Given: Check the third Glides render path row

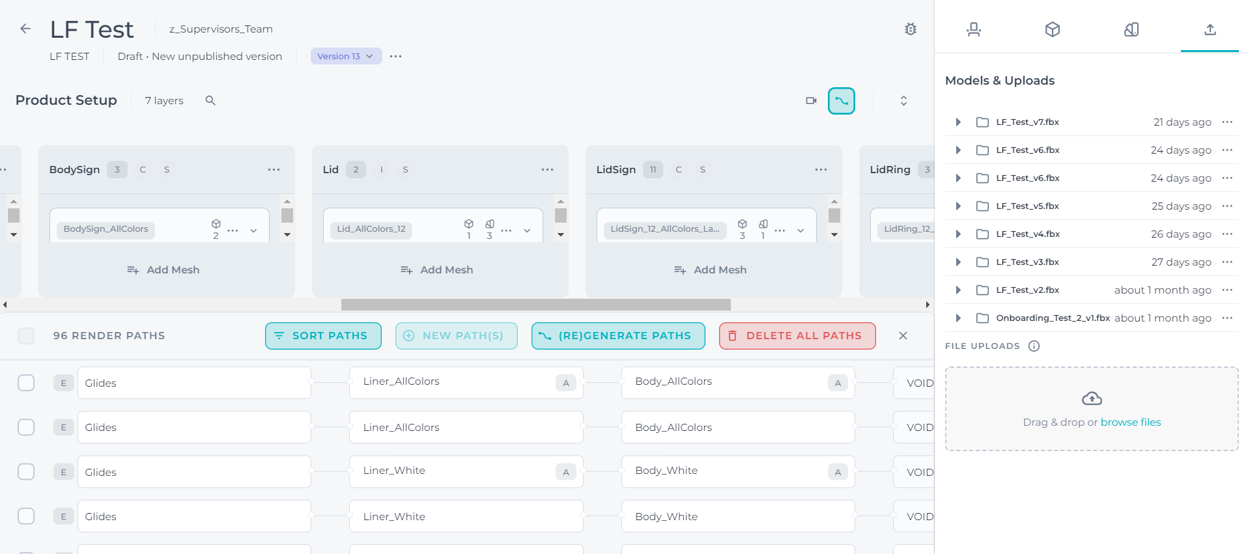Looking at the screenshot, I should click(x=26, y=472).
